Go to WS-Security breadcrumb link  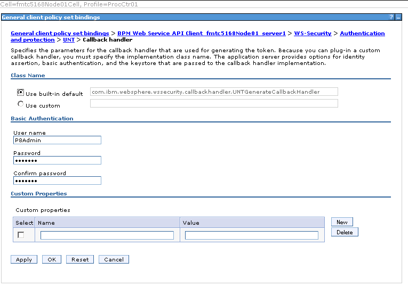pos(313,33)
